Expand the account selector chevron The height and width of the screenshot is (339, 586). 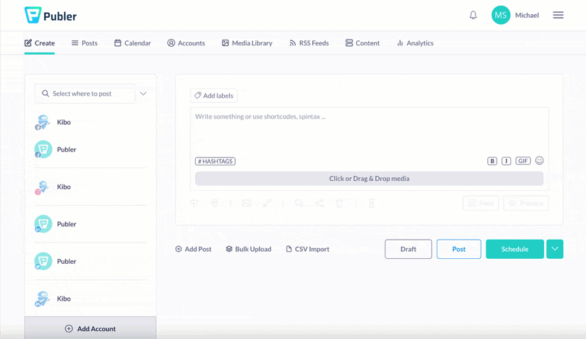(x=143, y=94)
